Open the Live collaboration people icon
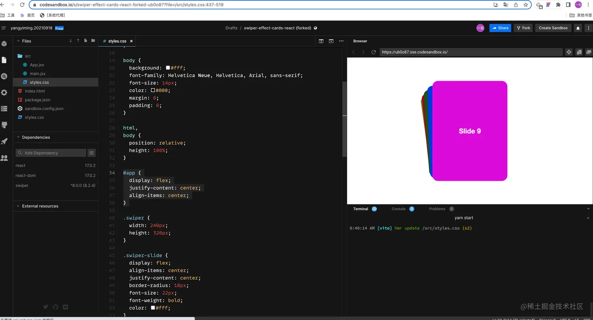The width and height of the screenshot is (593, 320). 4,158
